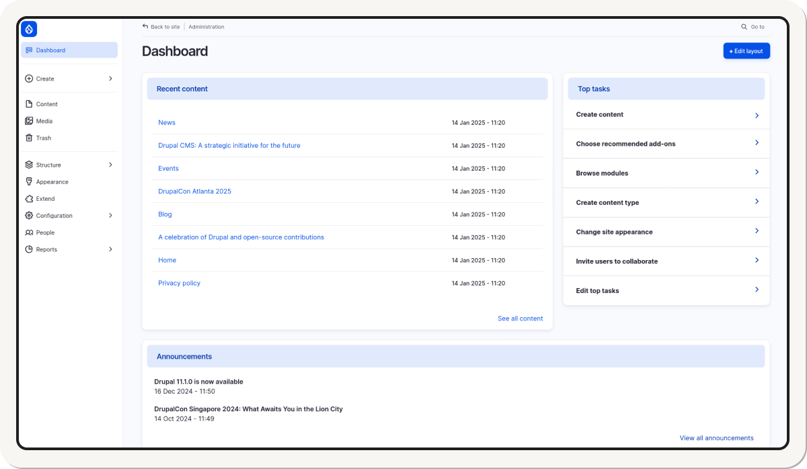807x469 pixels.
Task: Click View all announcements
Action: pos(716,437)
